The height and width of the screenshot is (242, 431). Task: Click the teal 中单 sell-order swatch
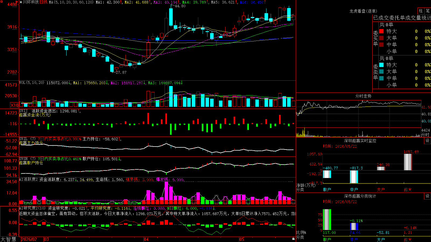pyautogui.click(x=381, y=78)
